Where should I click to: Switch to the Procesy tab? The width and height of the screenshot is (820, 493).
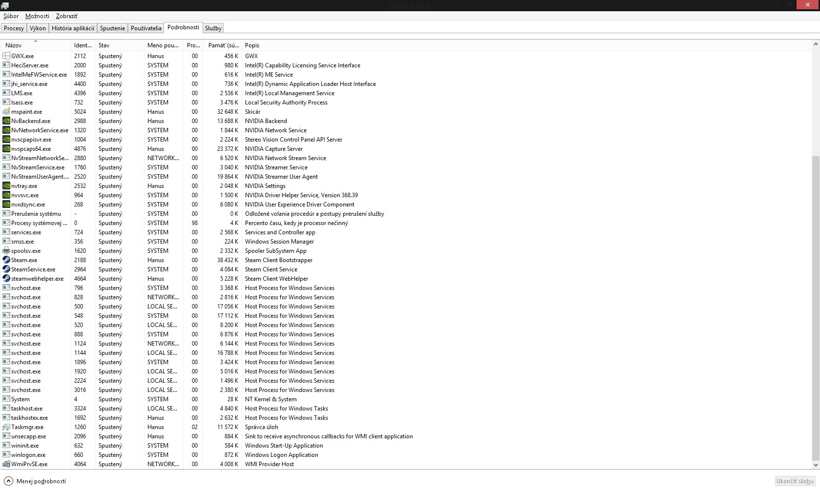14,28
